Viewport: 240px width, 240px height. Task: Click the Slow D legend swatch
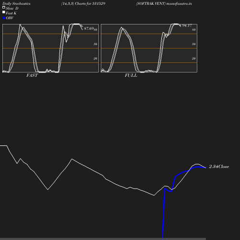[4, 7]
